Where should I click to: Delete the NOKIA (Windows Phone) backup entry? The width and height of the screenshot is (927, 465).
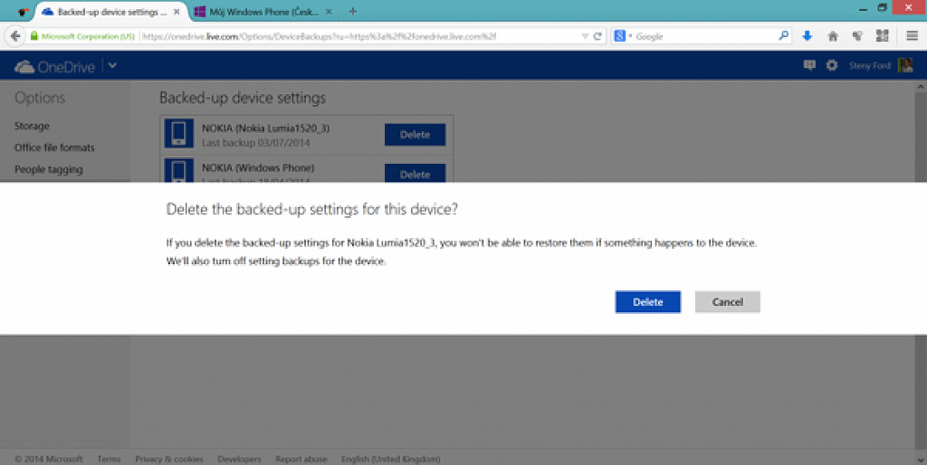click(x=415, y=174)
